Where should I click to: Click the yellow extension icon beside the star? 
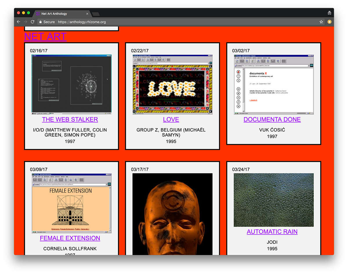click(329, 22)
